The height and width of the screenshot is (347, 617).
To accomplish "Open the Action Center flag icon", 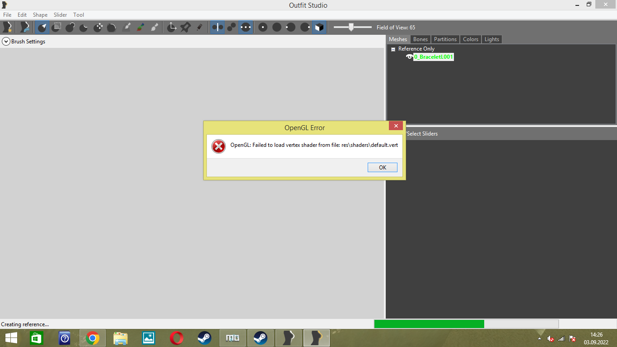I will (572, 338).
